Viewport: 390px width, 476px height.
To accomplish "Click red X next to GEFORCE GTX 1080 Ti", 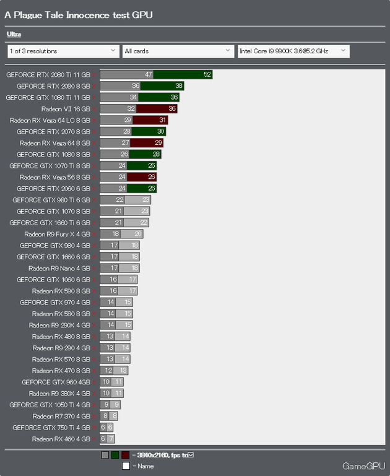I will tap(94, 98).
